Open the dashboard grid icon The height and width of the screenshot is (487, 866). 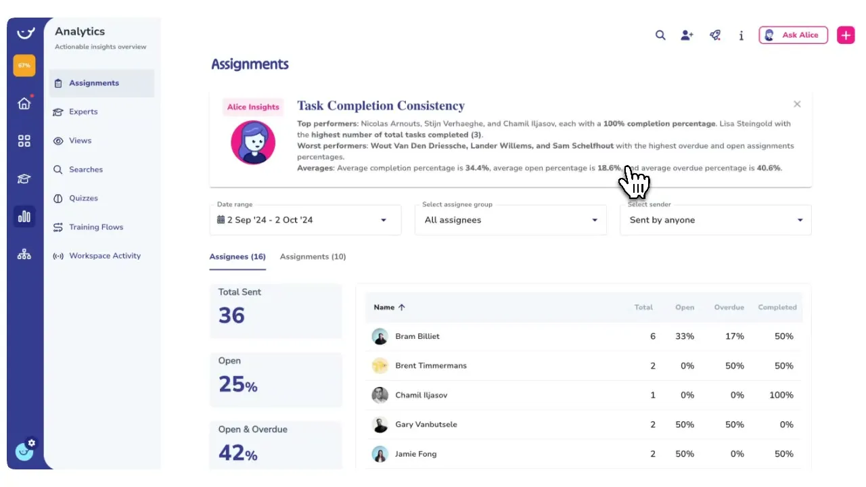[x=24, y=141]
